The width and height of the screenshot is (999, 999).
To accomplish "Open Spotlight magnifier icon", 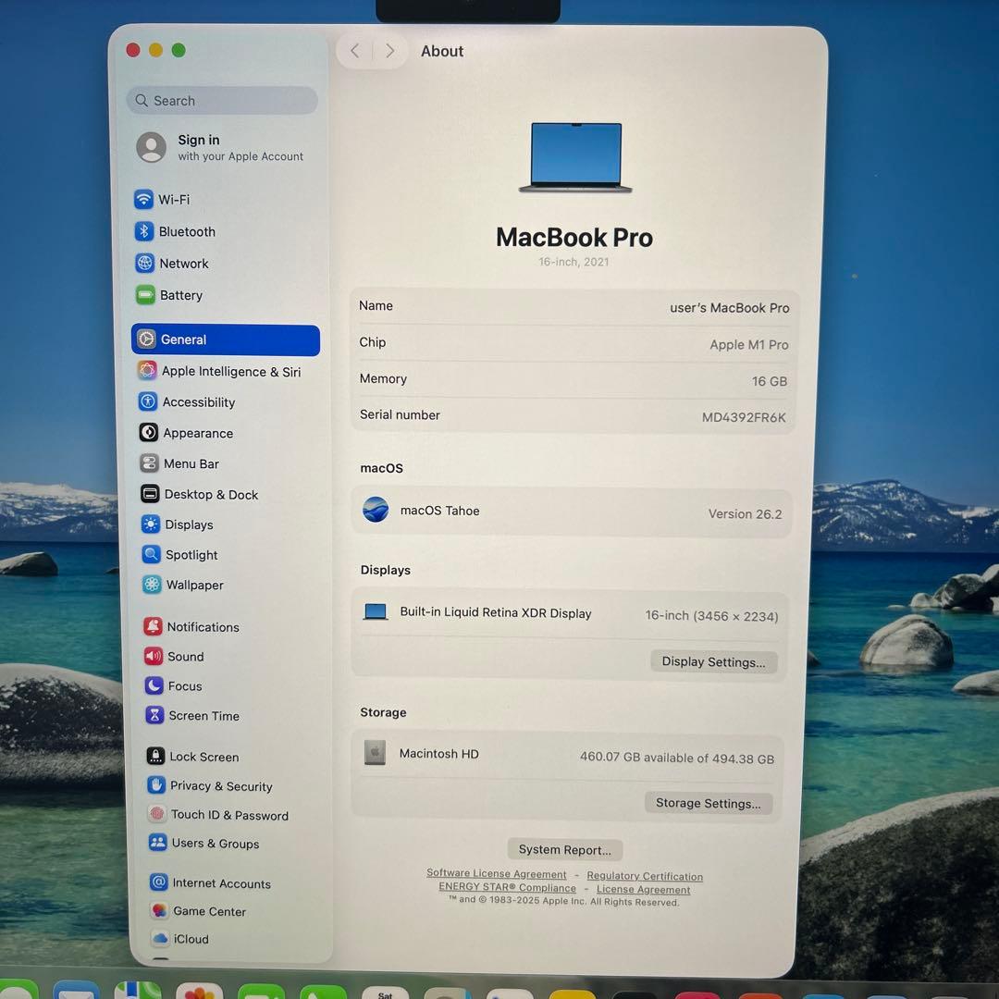I will point(151,554).
